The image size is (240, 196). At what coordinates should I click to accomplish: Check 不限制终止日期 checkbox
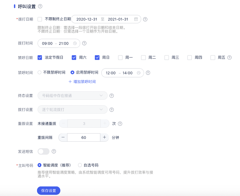[x=40, y=19]
